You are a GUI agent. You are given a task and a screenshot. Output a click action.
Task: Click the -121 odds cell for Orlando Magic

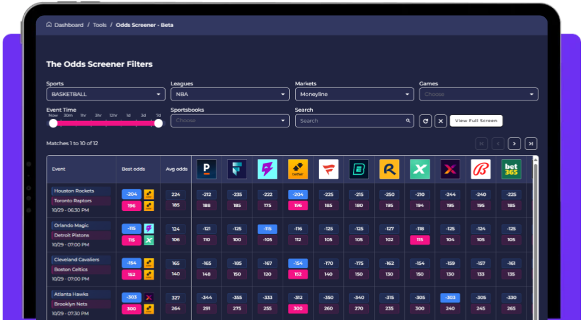coord(206,229)
